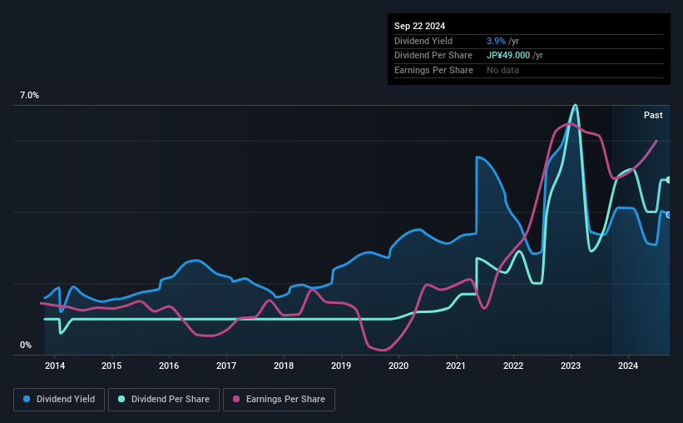
Task: Click the 7.0% y-axis label
Action: 29,95
